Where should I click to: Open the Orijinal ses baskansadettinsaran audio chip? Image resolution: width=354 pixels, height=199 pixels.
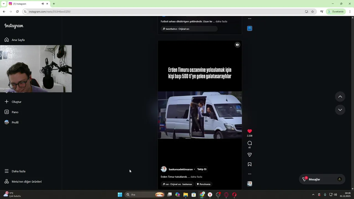click(x=177, y=184)
